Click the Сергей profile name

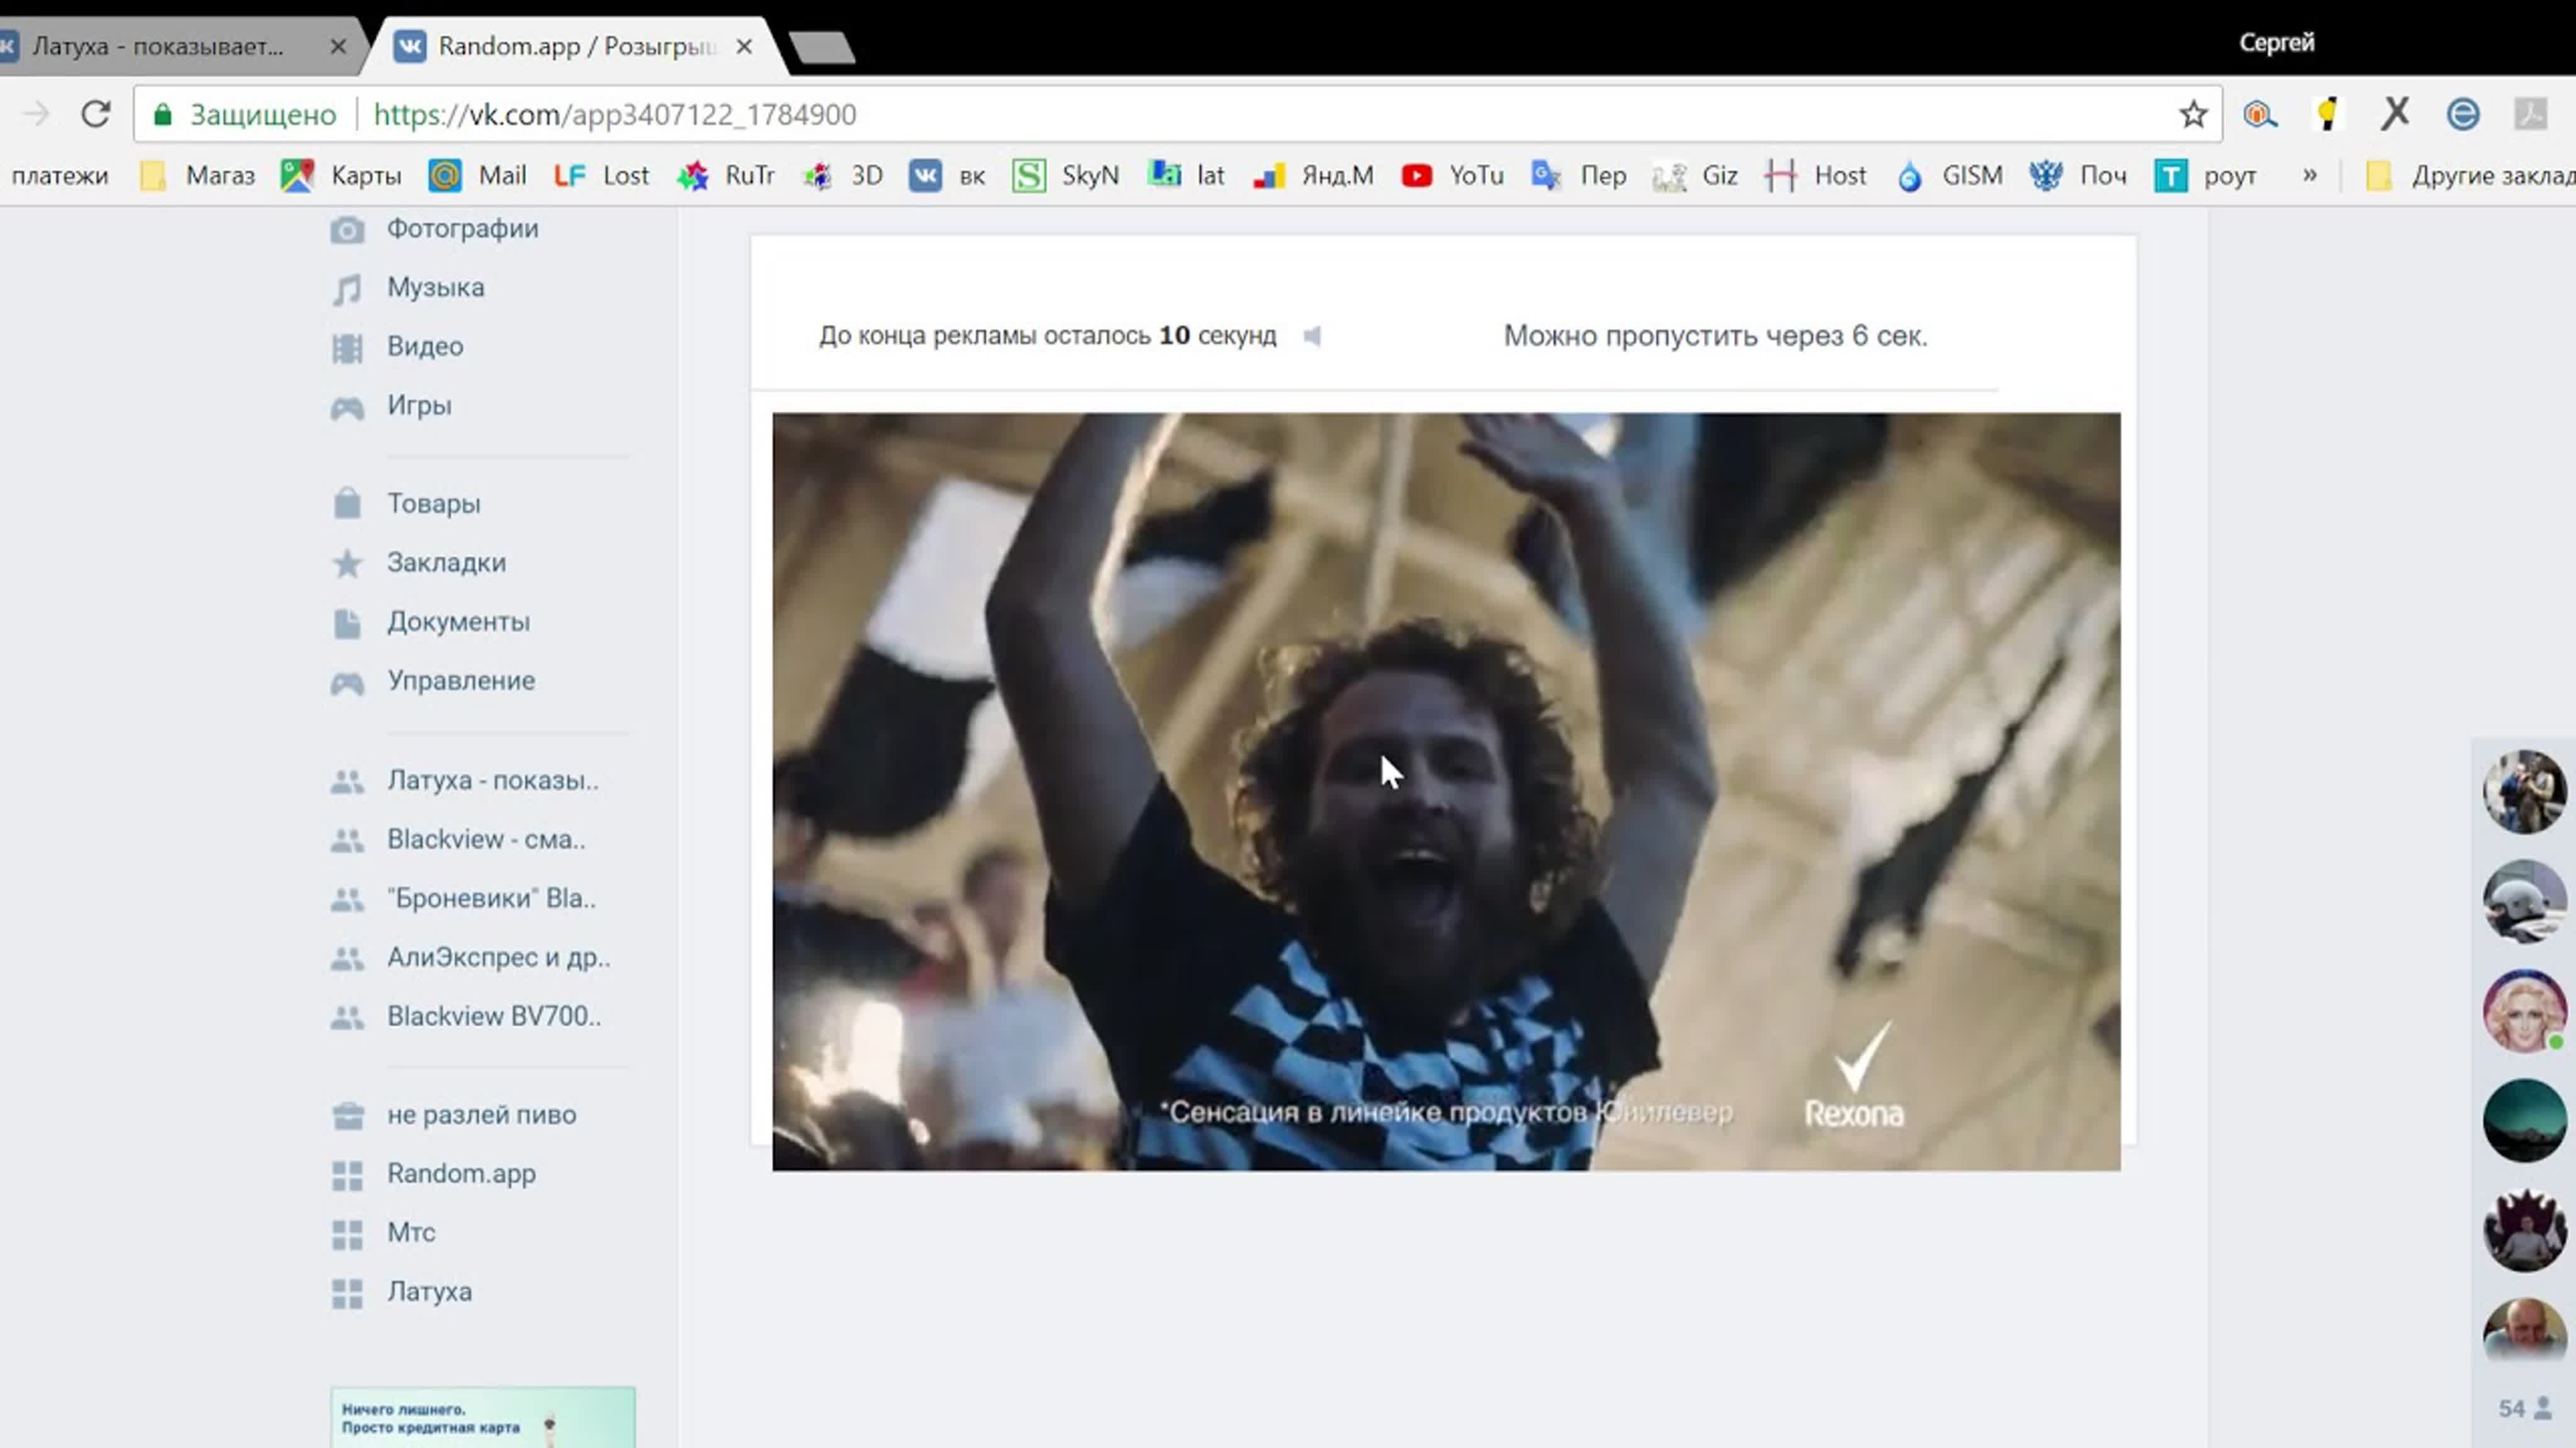pos(2276,43)
